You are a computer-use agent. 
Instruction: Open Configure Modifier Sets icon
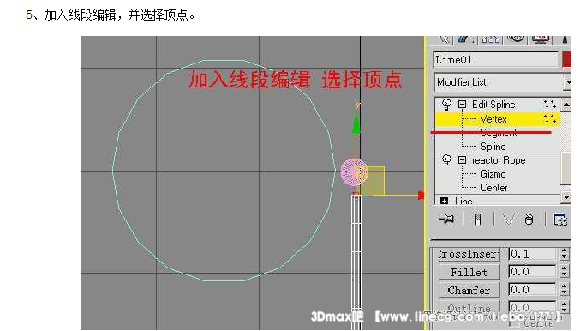tap(560, 220)
